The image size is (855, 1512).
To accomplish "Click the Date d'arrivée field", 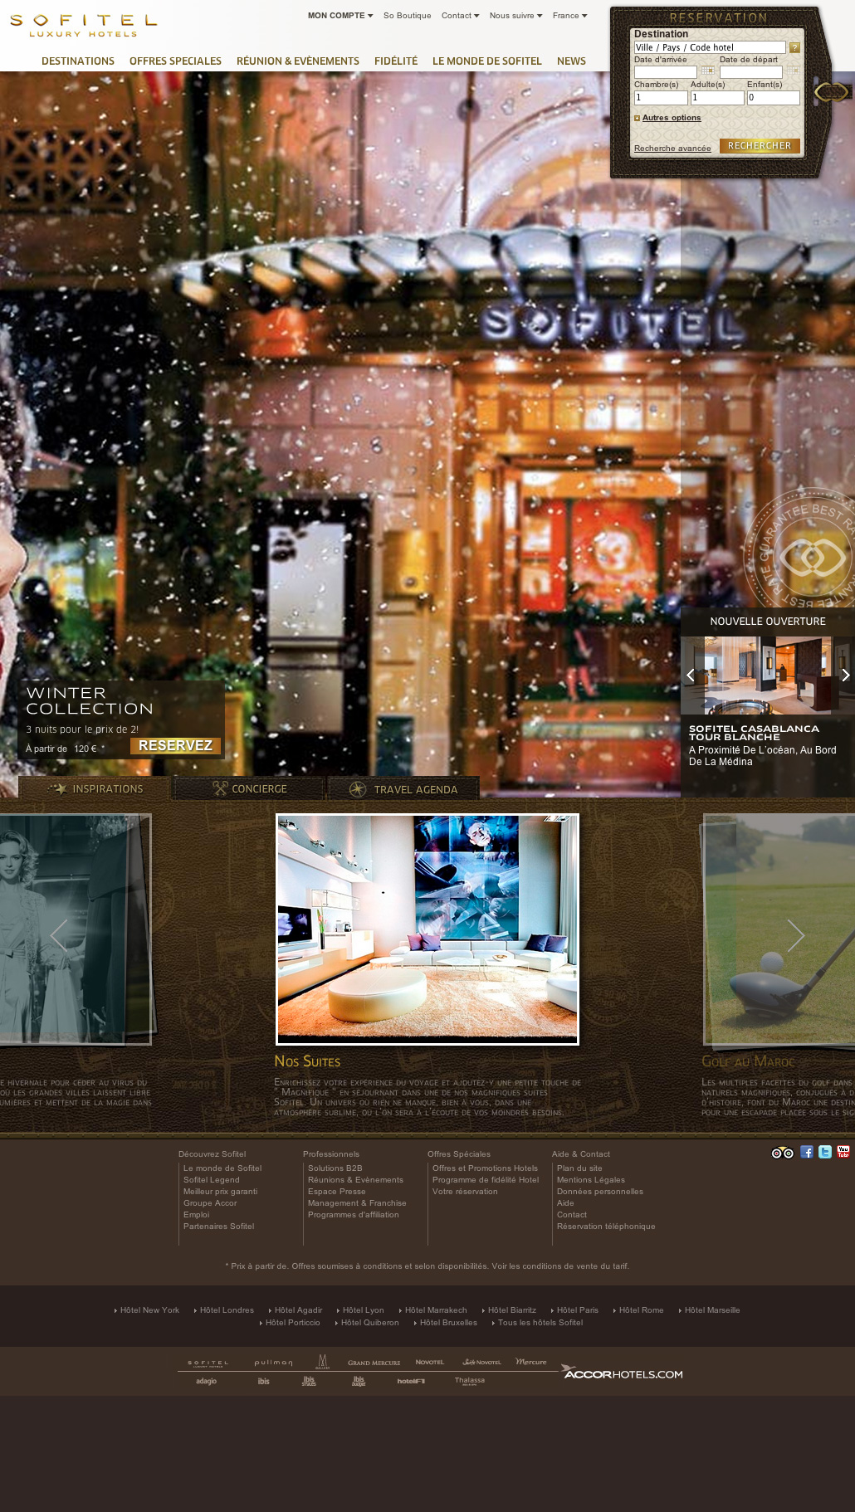I will coord(666,72).
